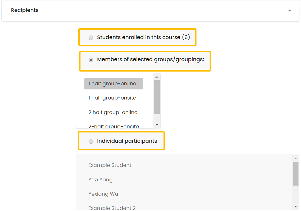Select Students enrolled in this course radio
Image resolution: width=301 pixels, height=211 pixels.
pos(91,38)
